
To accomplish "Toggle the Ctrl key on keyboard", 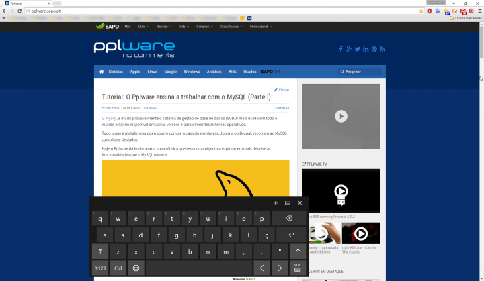I will (x=118, y=268).
